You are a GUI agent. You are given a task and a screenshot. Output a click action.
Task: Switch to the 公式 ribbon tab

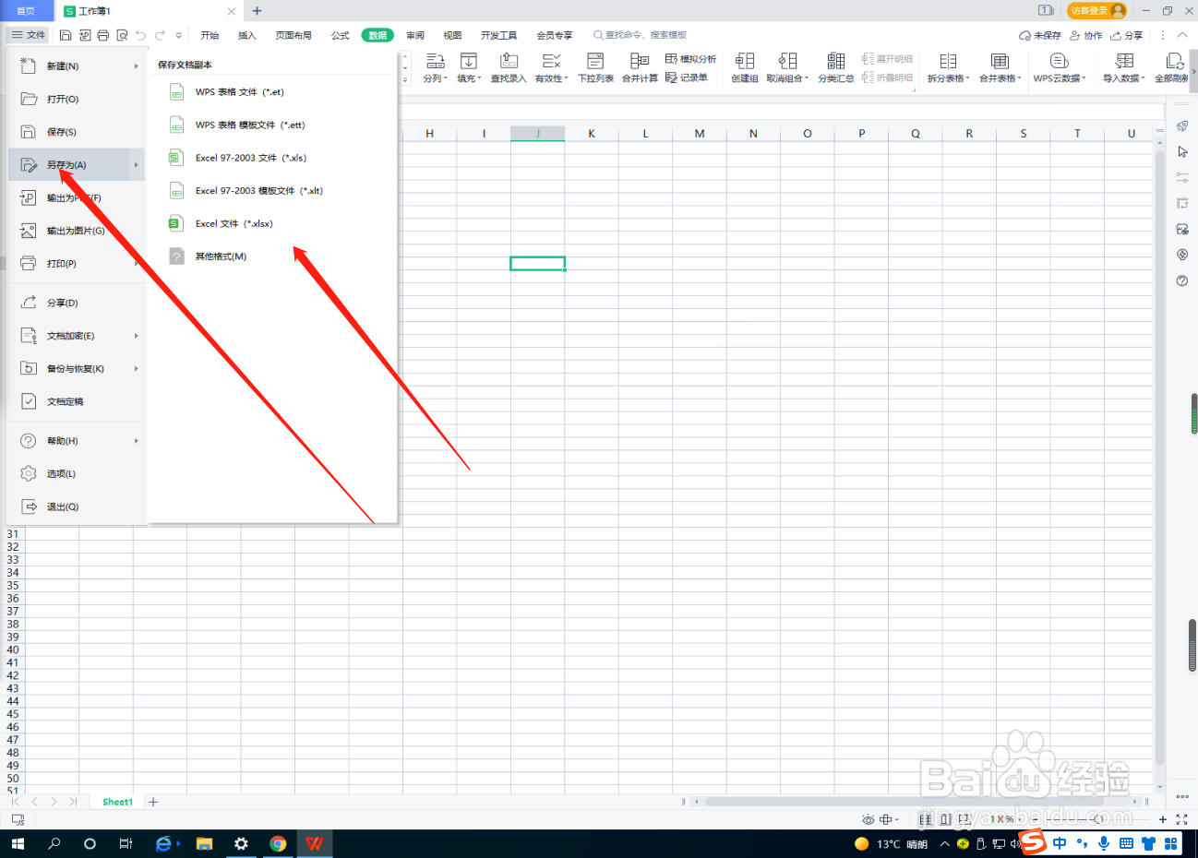click(x=340, y=35)
